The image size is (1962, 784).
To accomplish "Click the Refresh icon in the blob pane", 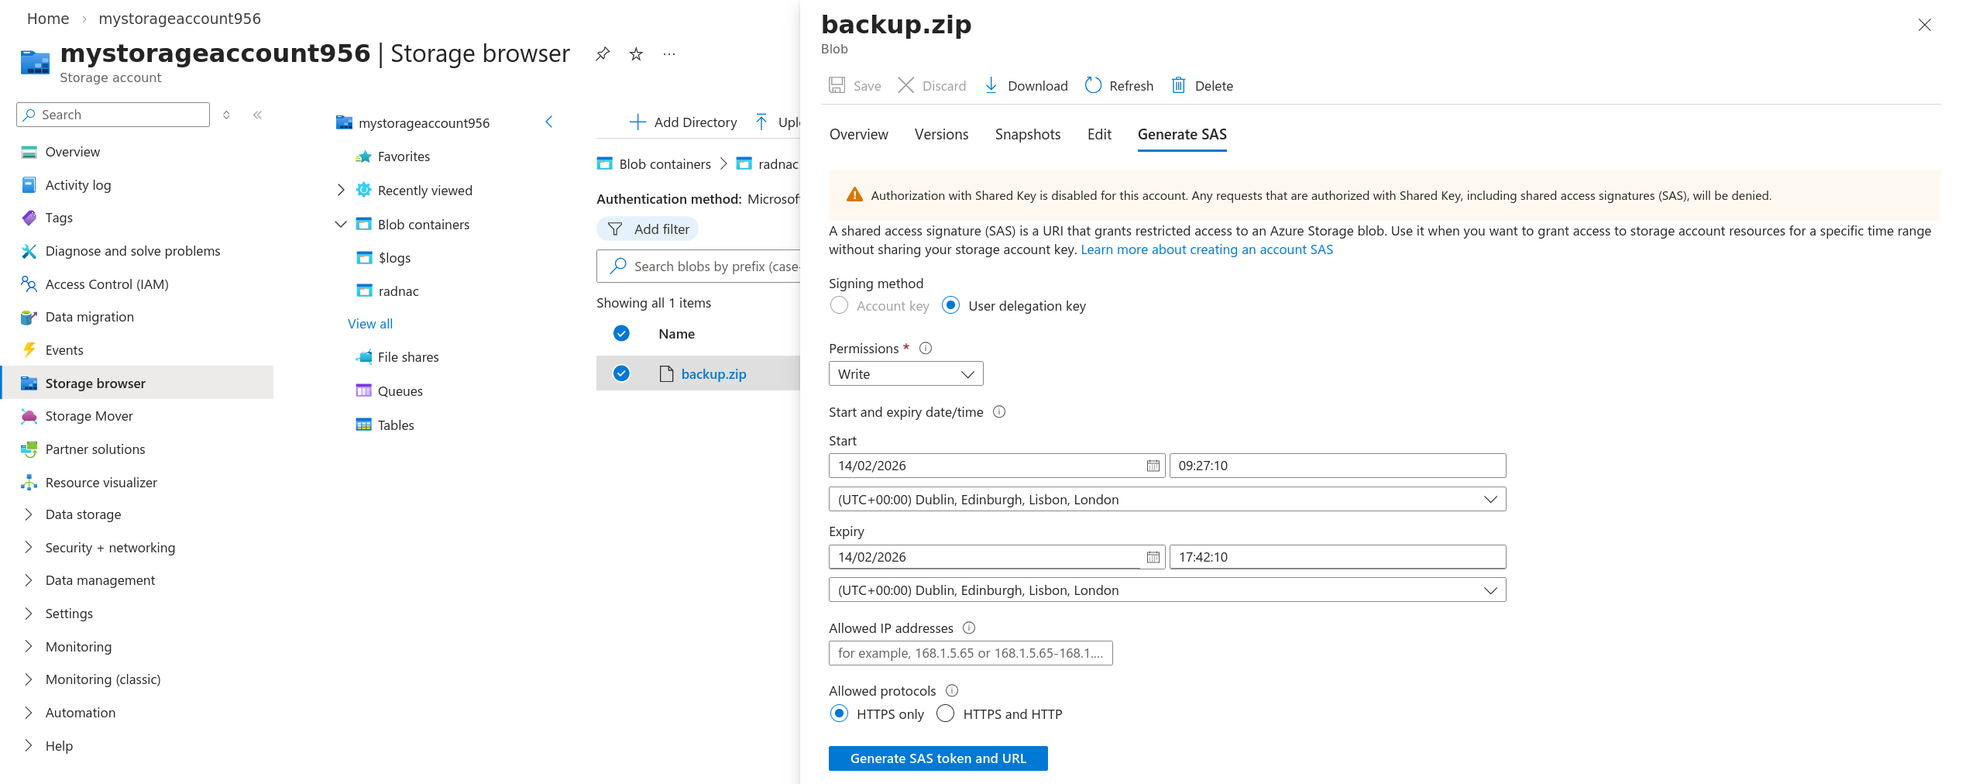I will point(1093,85).
